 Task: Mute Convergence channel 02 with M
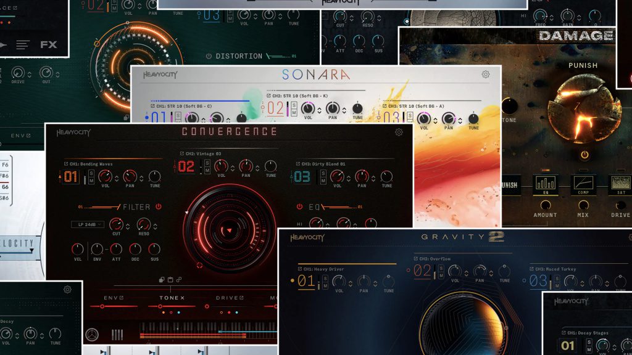coord(207,170)
